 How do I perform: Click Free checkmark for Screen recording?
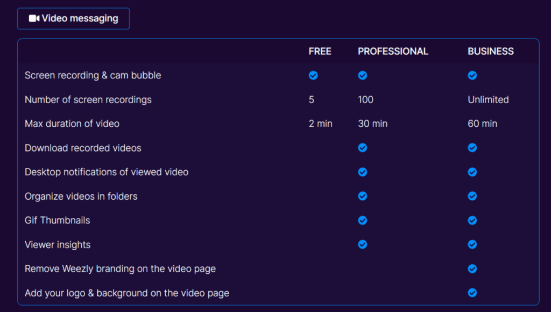coord(313,76)
